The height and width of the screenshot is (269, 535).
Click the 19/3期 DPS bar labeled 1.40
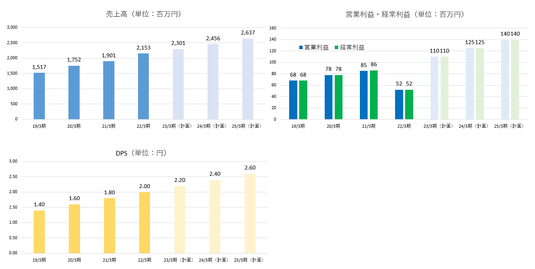point(39,232)
